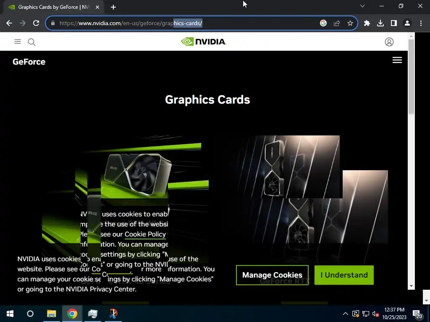Screen dimensions: 430x322
Task: Click the browser forward arrow
Action: [x=23, y=23]
